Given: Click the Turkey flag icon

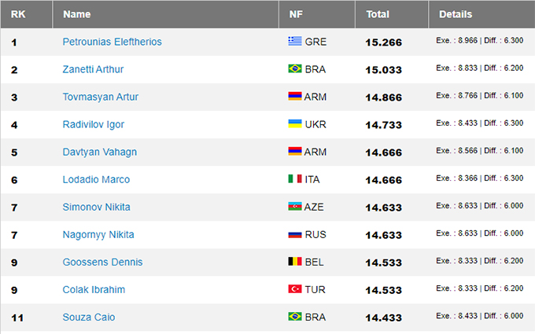Looking at the screenshot, I should [295, 289].
